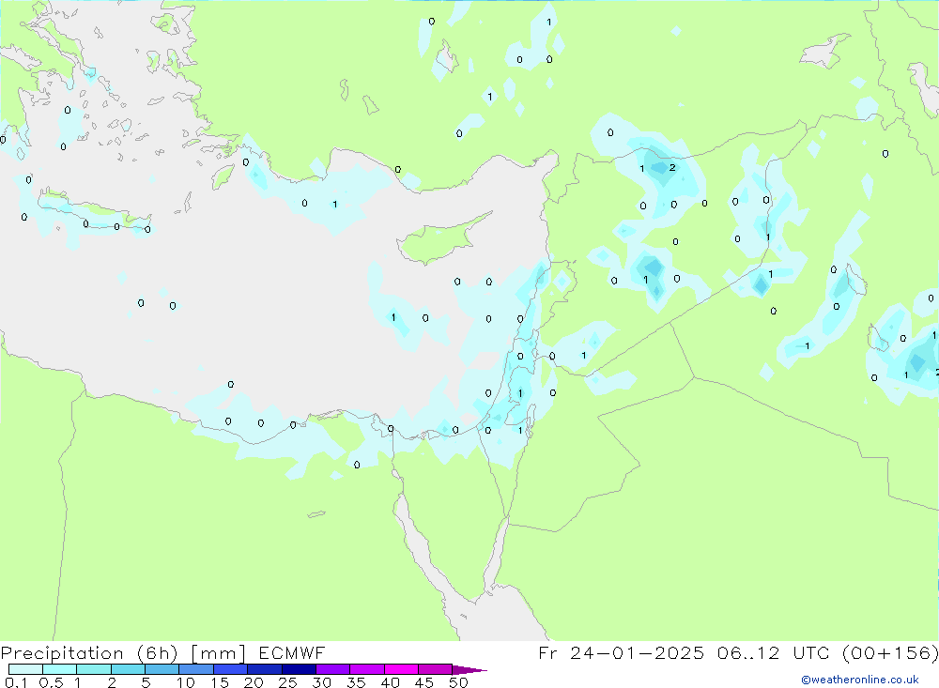This screenshot has width=939, height=688.
Task: Click the 40–45 mm magenta legend swatch
Action: coord(401,669)
